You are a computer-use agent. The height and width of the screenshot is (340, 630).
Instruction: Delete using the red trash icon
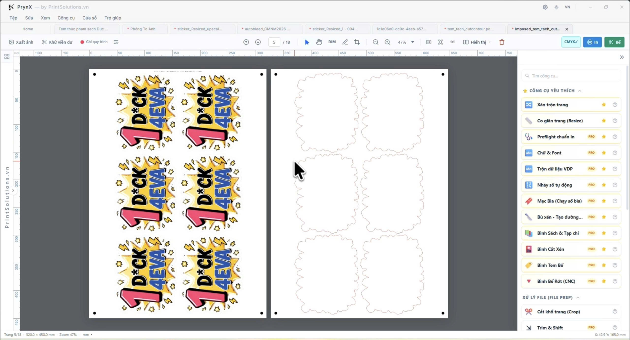click(502, 42)
